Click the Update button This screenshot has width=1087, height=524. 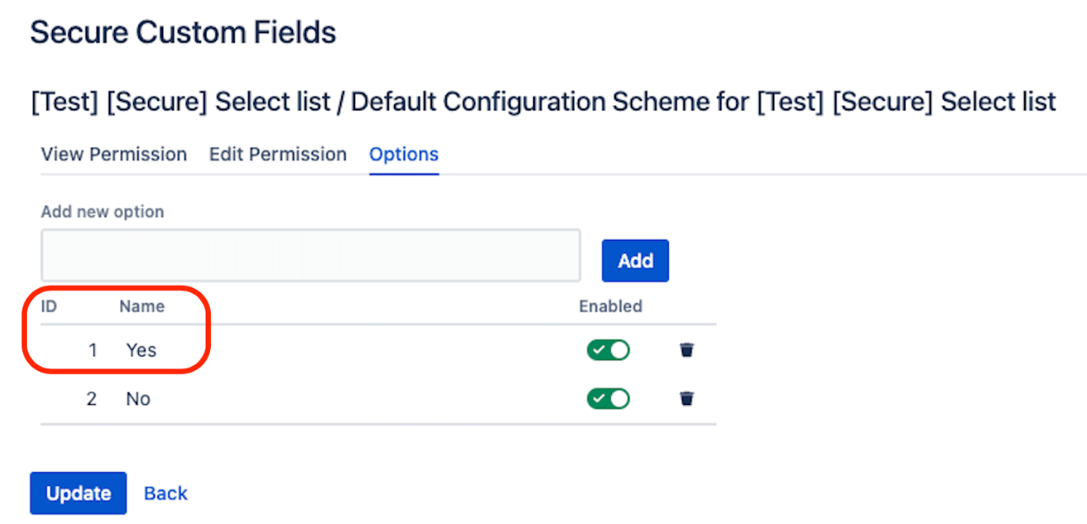[x=79, y=494]
